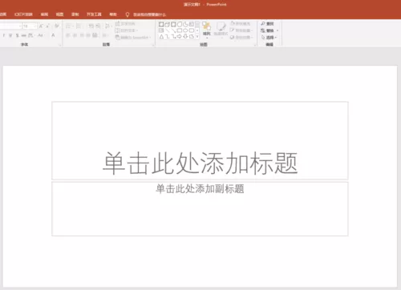Screen dimensions: 401x290
Task: Increase font size with the large A button
Action: pos(41,26)
